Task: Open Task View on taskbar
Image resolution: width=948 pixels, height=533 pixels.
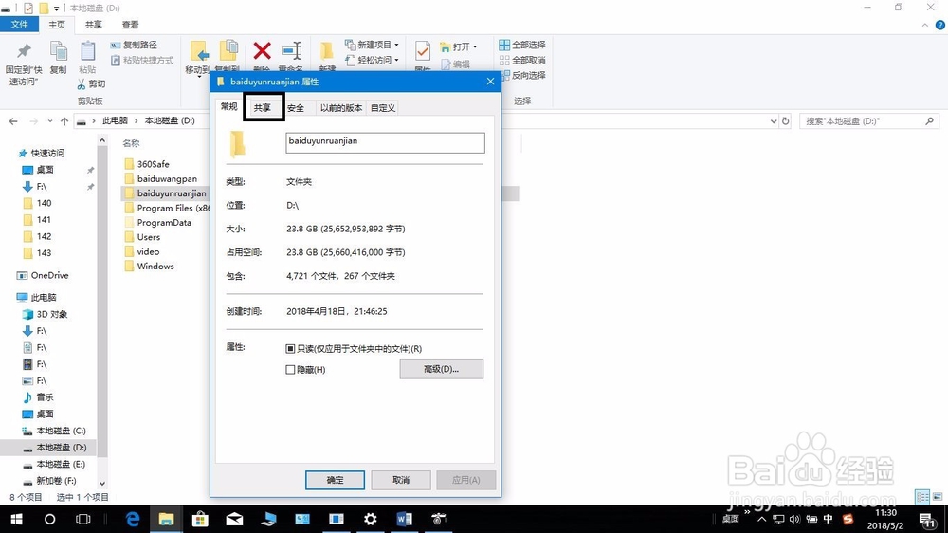Action: [82, 519]
